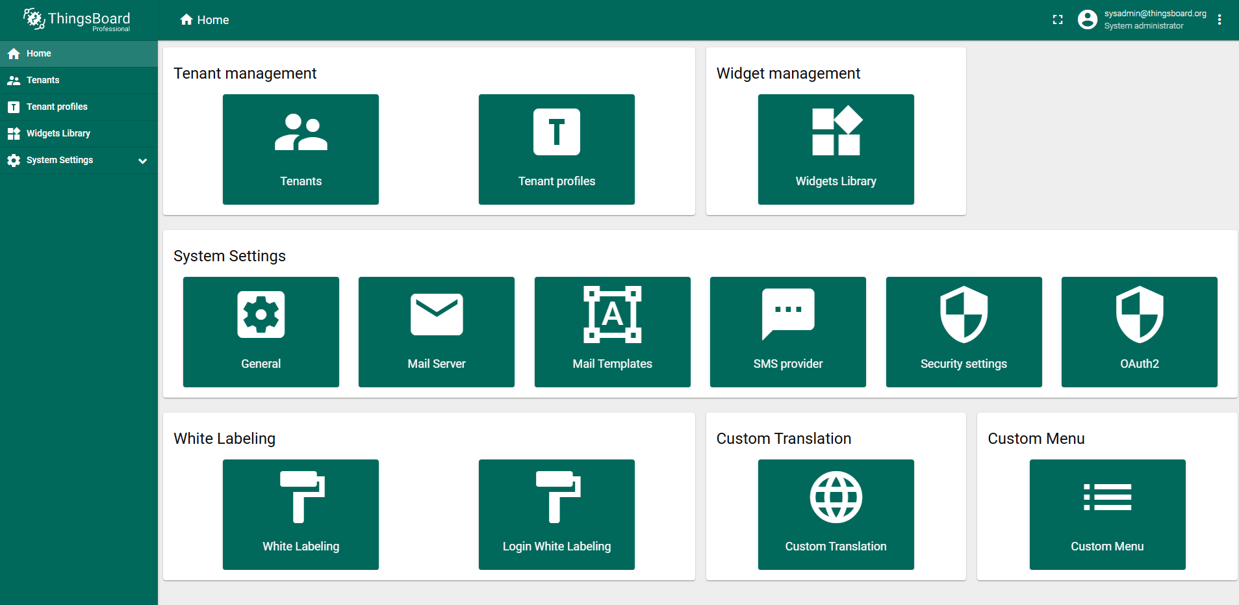
Task: Toggle fullscreen mode icon in header
Action: pyautogui.click(x=1058, y=20)
